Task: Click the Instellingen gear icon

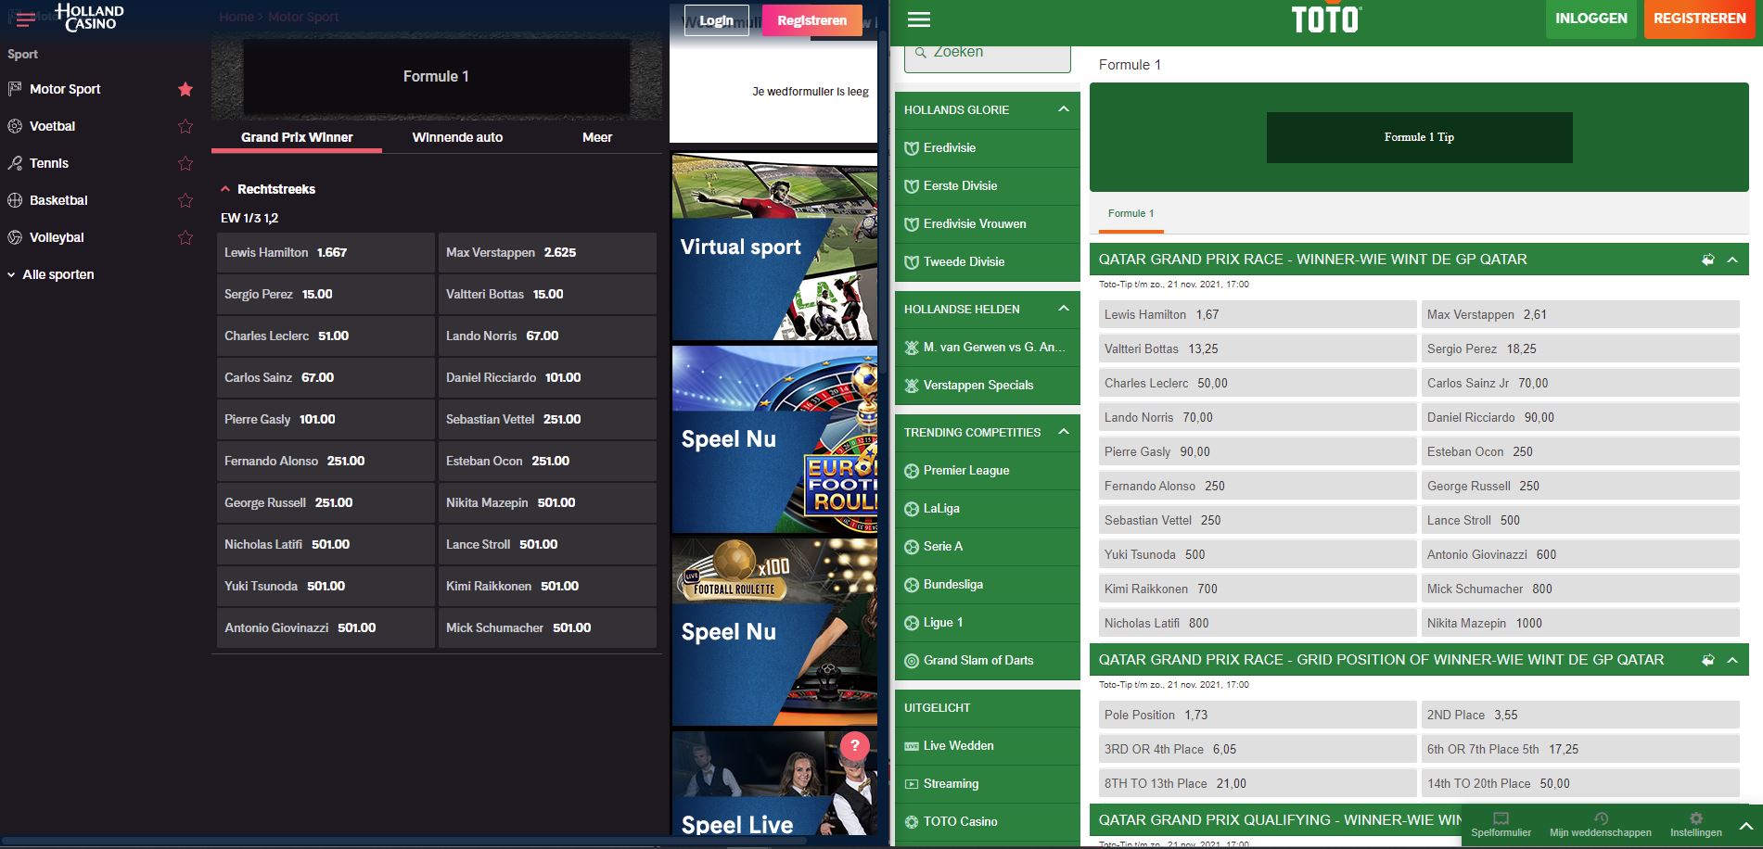Action: [x=1695, y=818]
